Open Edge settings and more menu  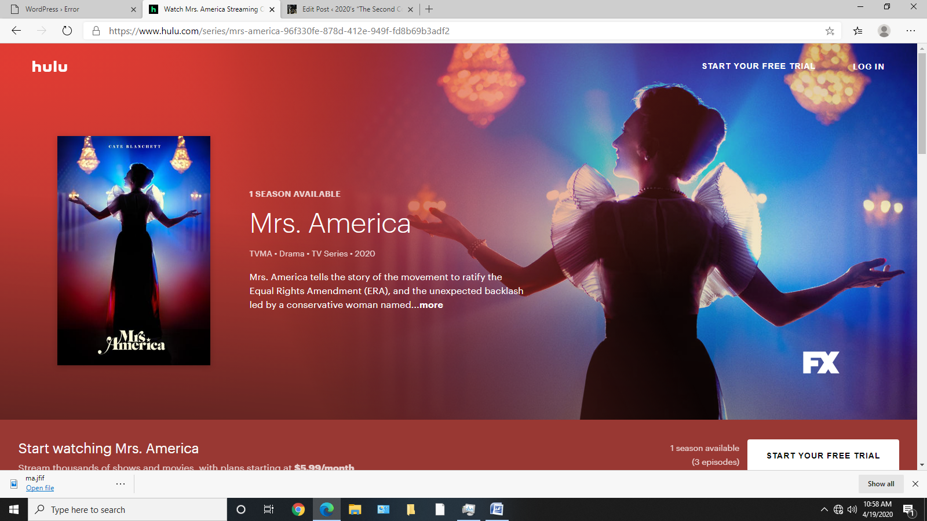[x=910, y=31]
